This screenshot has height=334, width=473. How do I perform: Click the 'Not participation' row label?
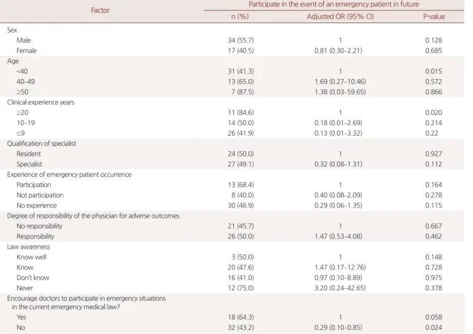pos(40,195)
